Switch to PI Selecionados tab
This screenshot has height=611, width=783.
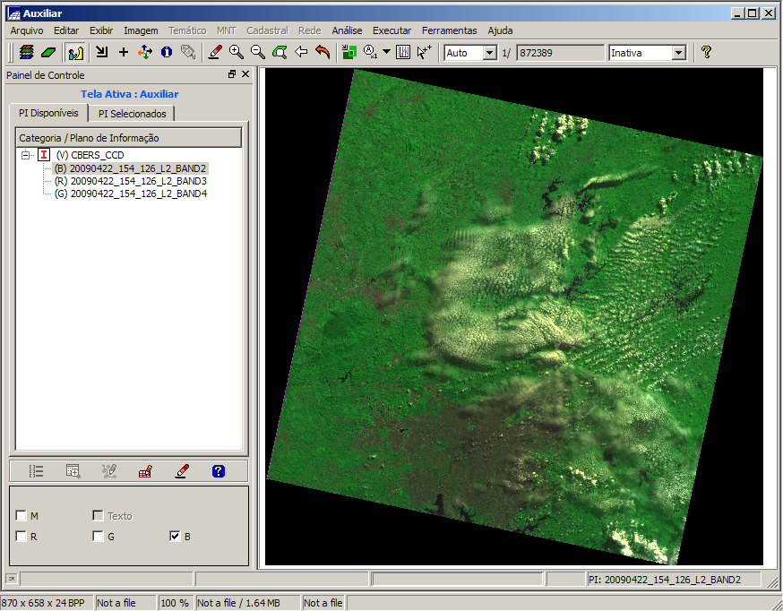(133, 114)
